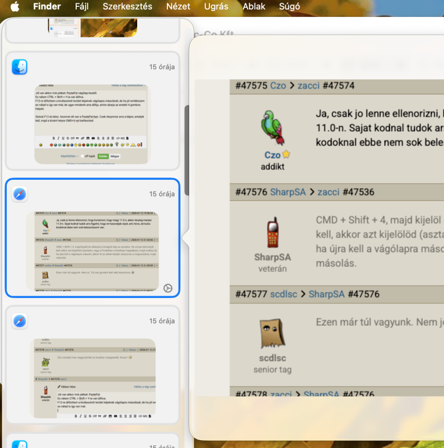Open SharpSA's name under the phone avatar

(273, 257)
